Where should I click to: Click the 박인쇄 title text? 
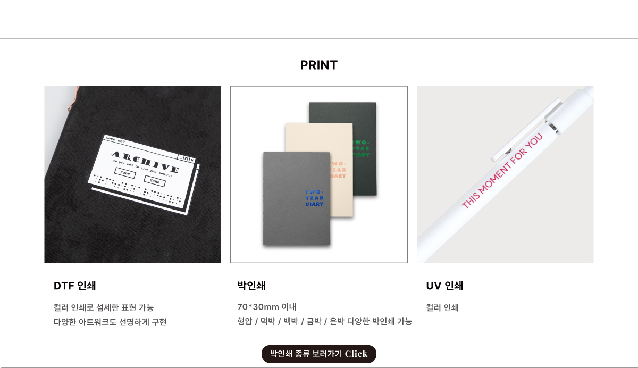[251, 286]
